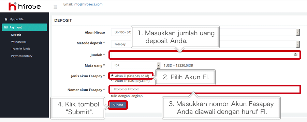Go to Deposit page

tap(16, 35)
